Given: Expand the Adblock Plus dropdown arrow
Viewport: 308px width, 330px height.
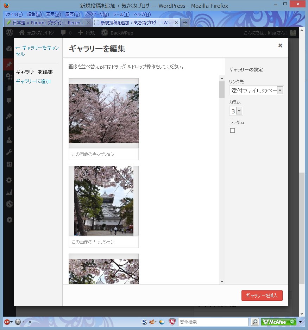Looking at the screenshot, I should (x=11, y=322).
